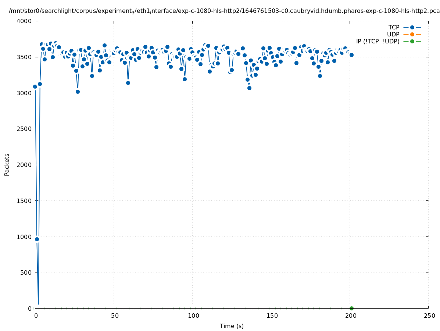Select the TCP data point near 1000 packets
This screenshot has width=440, height=331.
click(37, 239)
